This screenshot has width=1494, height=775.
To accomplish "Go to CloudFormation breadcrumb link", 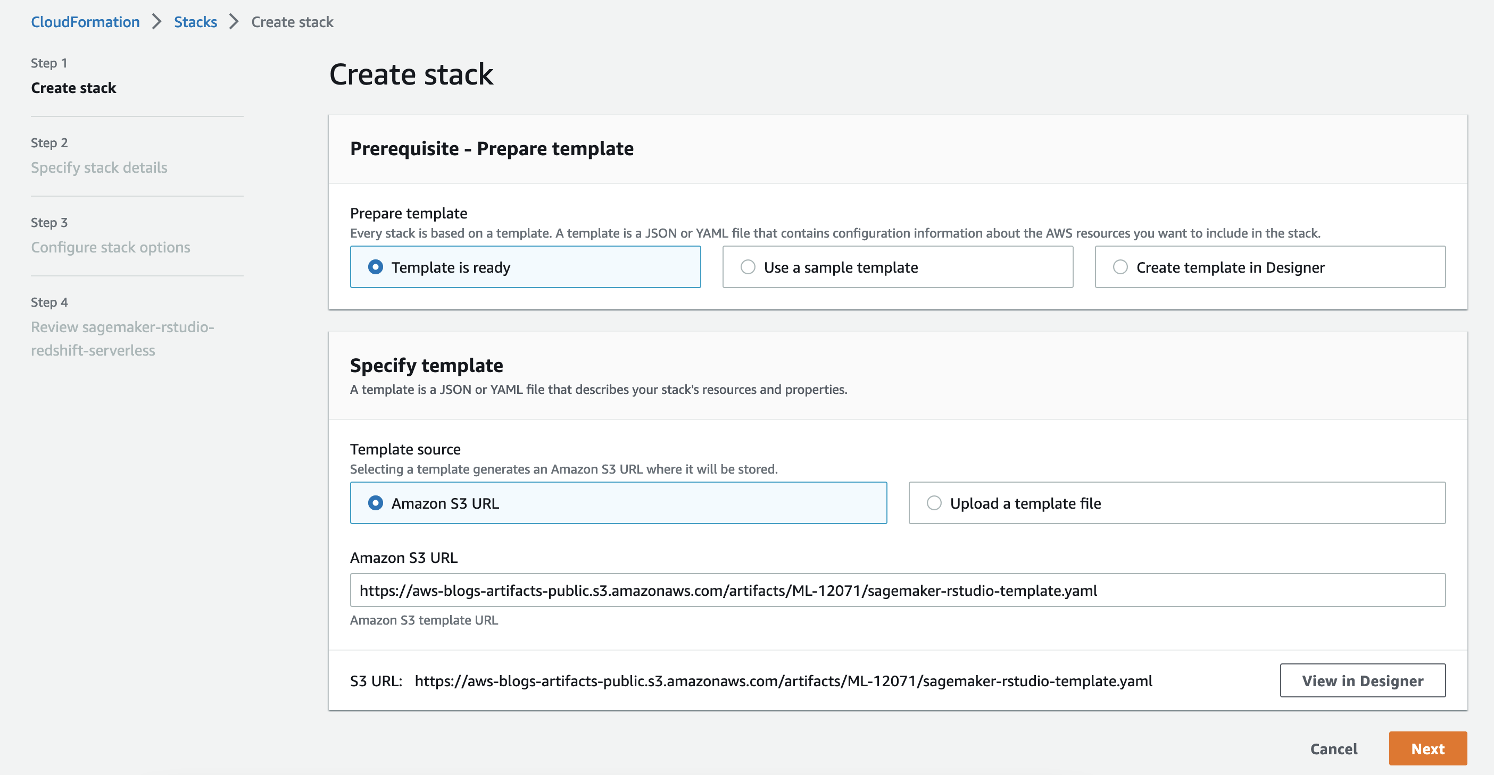I will pos(85,22).
